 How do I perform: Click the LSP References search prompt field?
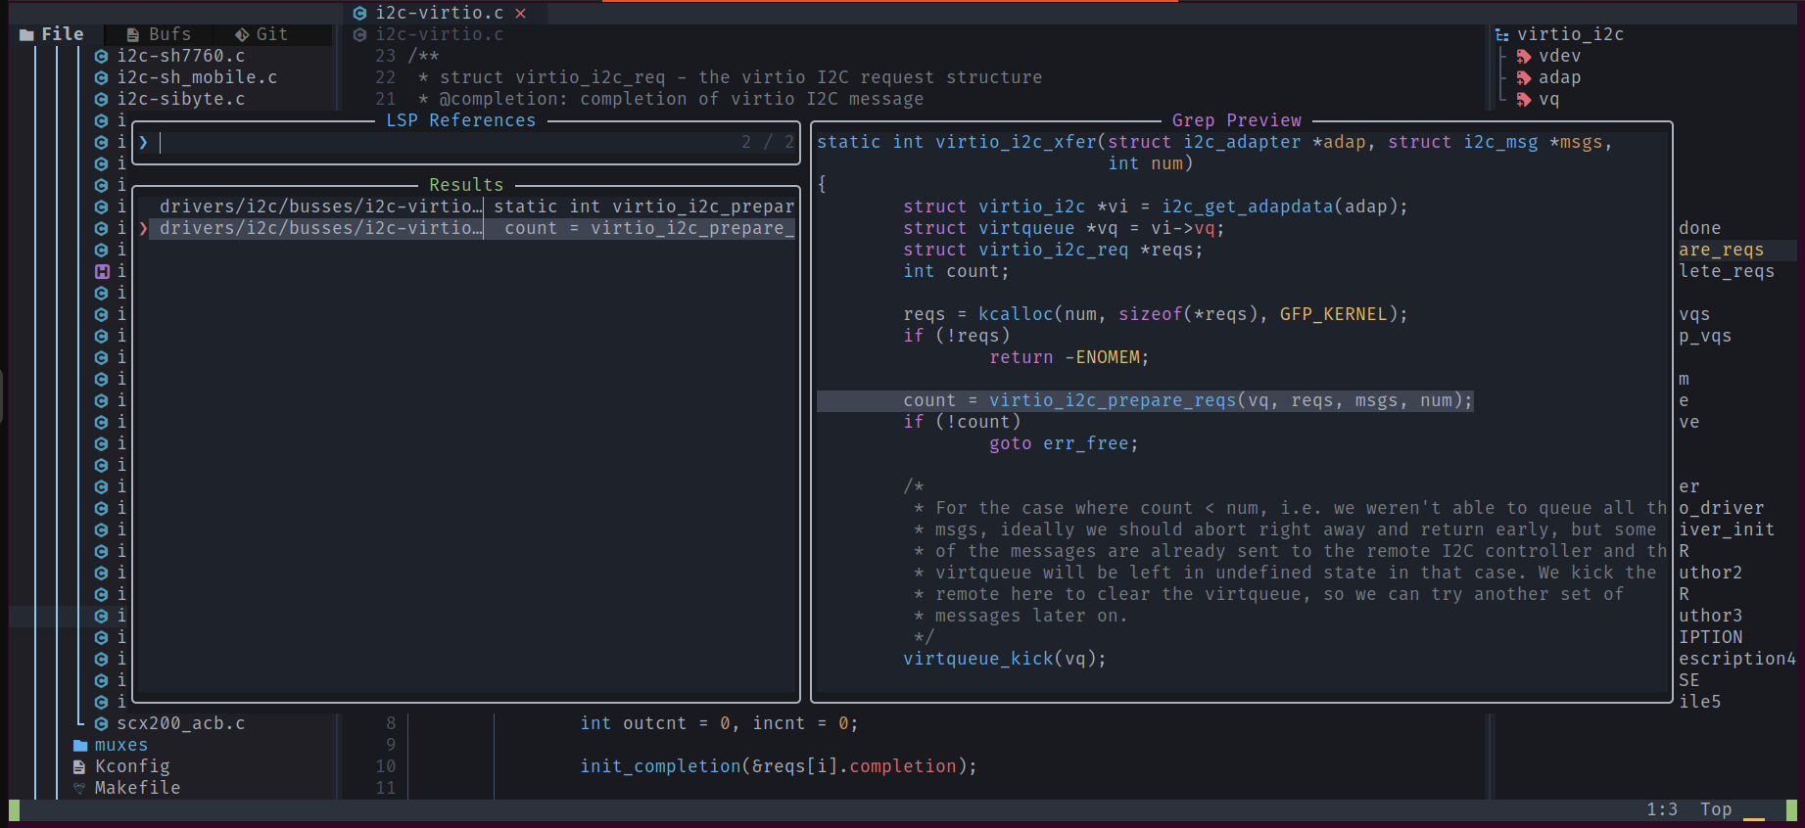tap(441, 143)
